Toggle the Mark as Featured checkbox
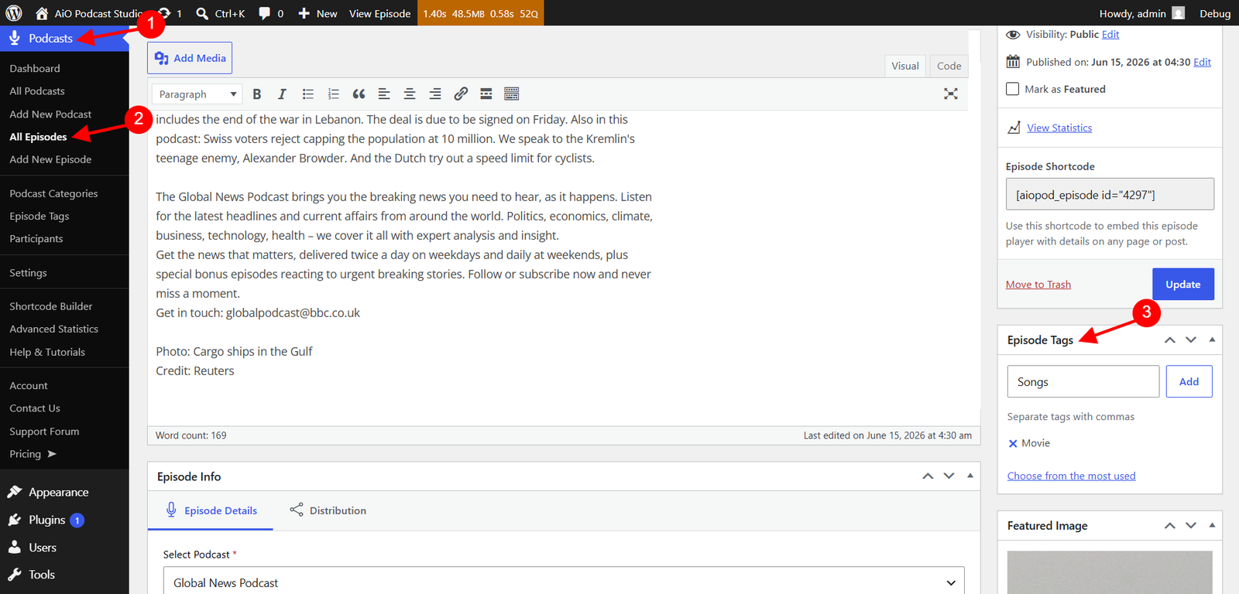This screenshot has width=1239, height=594. point(1012,89)
